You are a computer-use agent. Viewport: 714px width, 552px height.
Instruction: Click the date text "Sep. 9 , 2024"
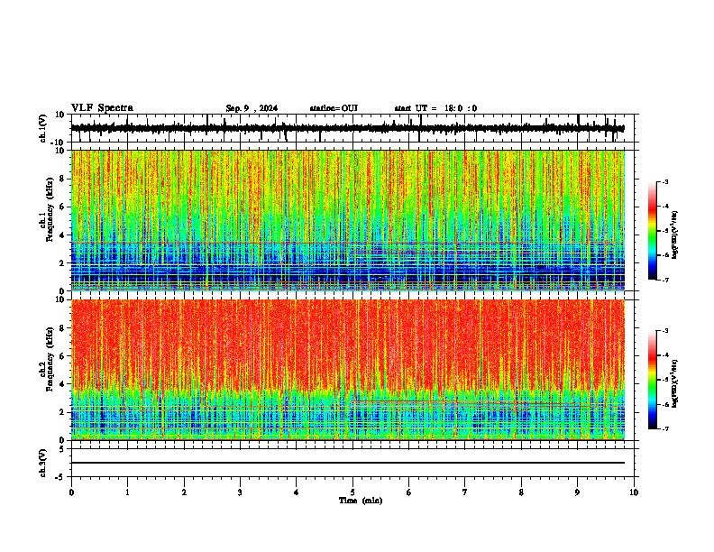[x=252, y=108]
